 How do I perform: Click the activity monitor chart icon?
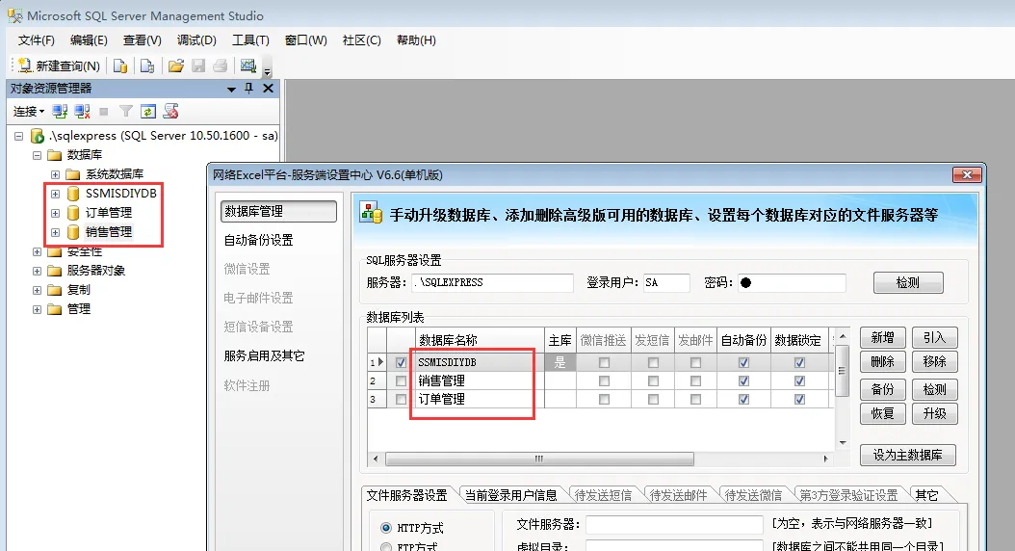coord(248,66)
